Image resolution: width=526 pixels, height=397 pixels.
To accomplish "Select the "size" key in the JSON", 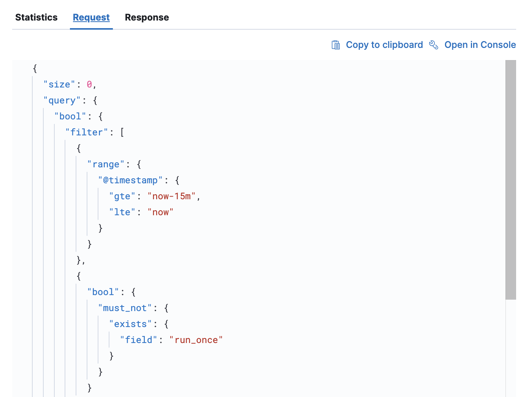I will [x=59, y=84].
